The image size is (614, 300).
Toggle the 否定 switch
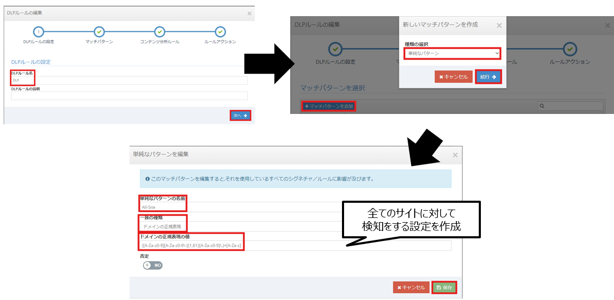152,266
